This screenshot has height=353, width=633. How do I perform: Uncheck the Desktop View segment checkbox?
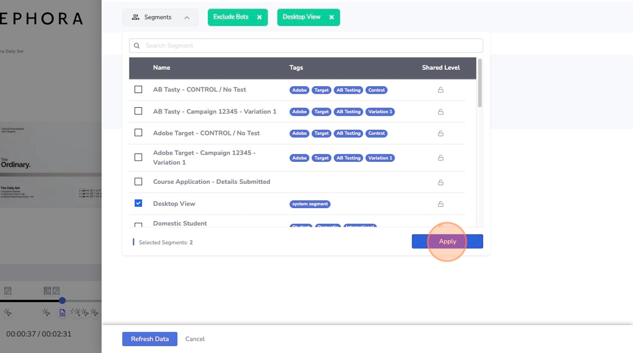coord(138,203)
